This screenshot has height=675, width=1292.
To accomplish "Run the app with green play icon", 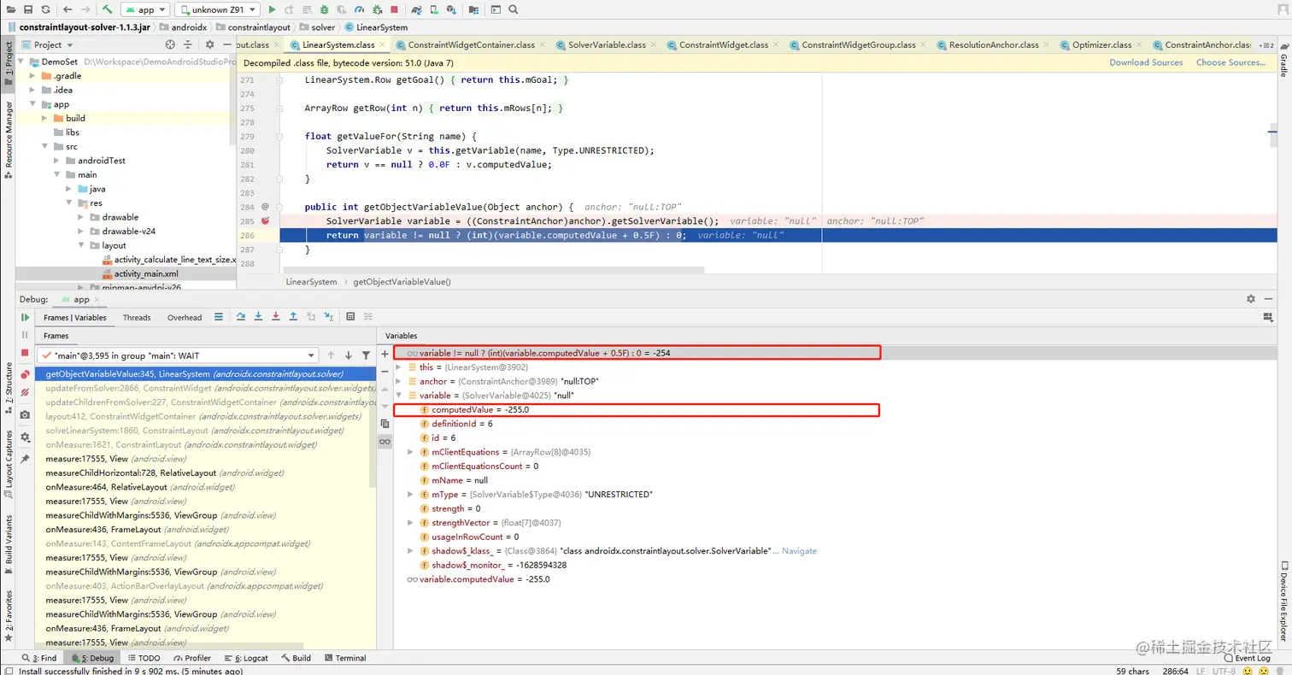I will 272,9.
